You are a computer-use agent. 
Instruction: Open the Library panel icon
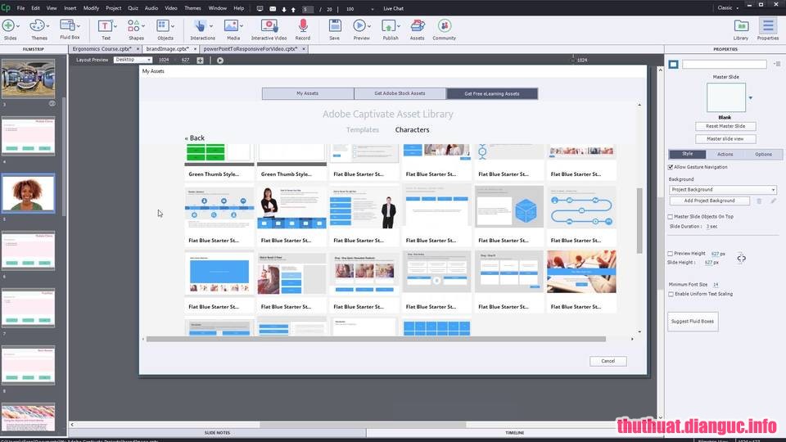[741, 25]
